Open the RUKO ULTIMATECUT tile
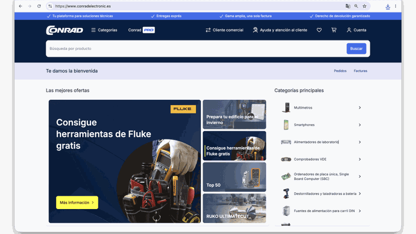This screenshot has height=234, width=416. (x=234, y=208)
